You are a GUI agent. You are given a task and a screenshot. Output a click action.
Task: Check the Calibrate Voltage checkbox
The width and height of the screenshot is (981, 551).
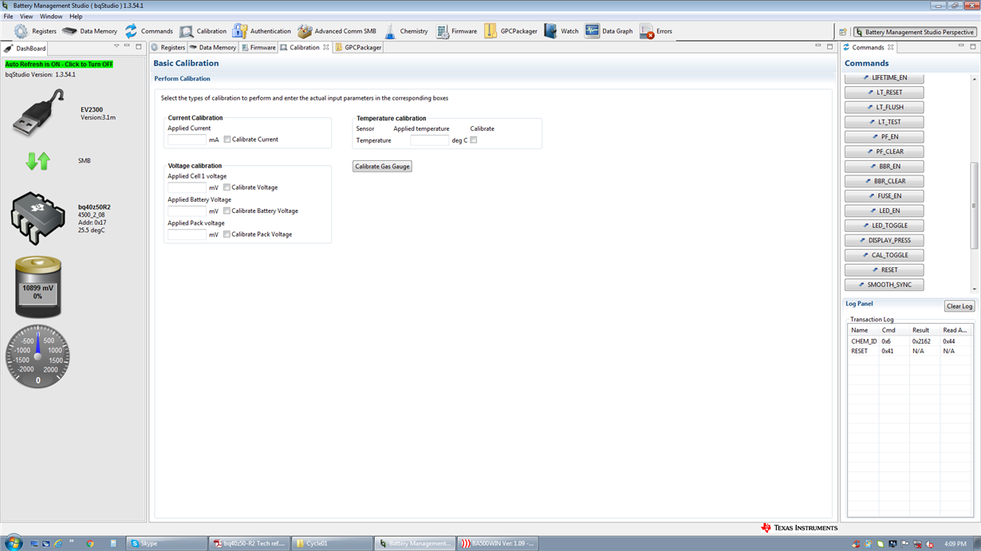click(227, 187)
